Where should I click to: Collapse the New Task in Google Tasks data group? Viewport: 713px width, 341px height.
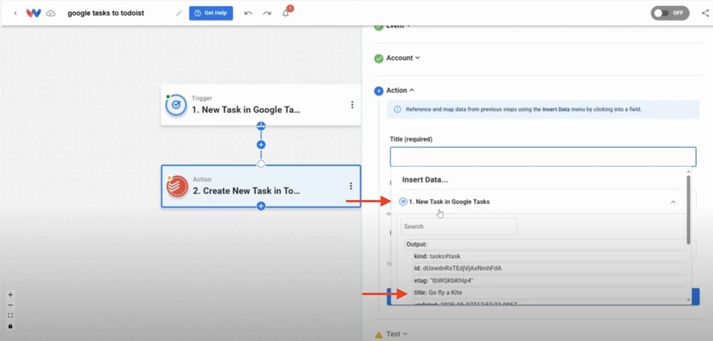(x=540, y=202)
